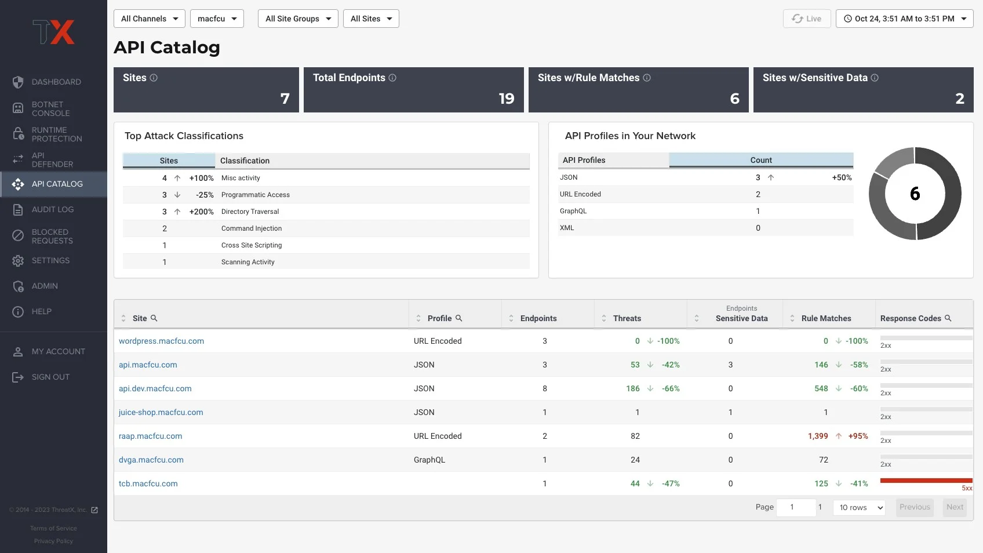Open Botnet Console from sidebar
The width and height of the screenshot is (983, 553).
point(53,108)
